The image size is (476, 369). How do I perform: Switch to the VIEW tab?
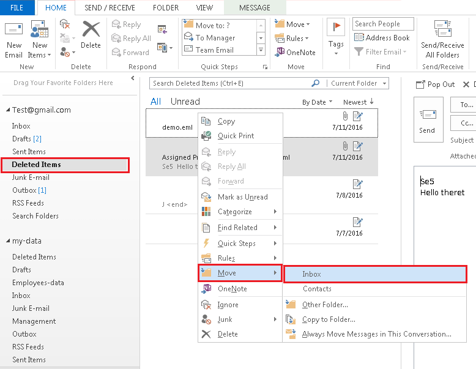click(x=204, y=7)
